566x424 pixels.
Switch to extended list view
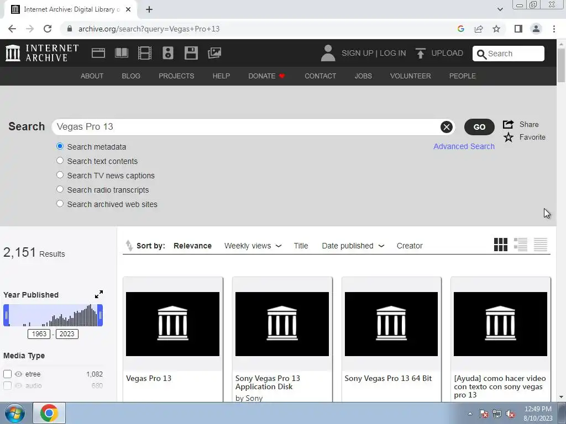click(x=521, y=245)
